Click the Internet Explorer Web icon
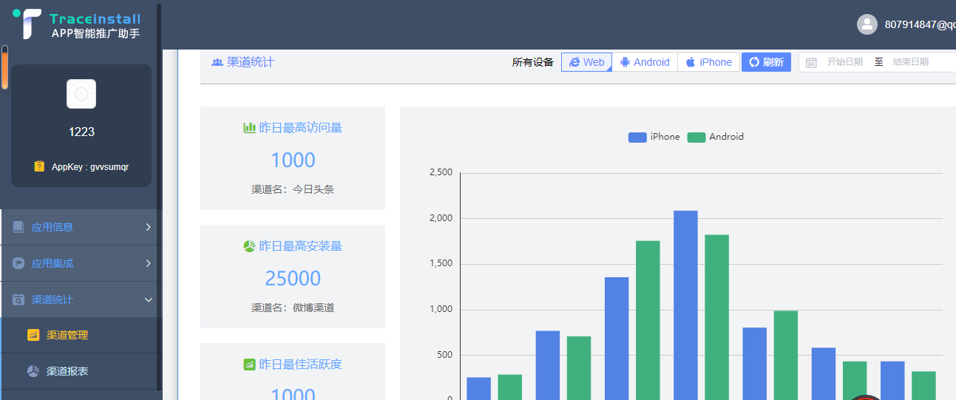 tap(574, 62)
